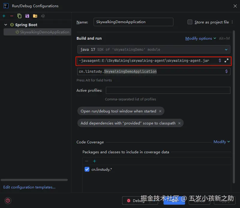Click the Active profiles input field
The image size is (240, 208).
(168, 90)
